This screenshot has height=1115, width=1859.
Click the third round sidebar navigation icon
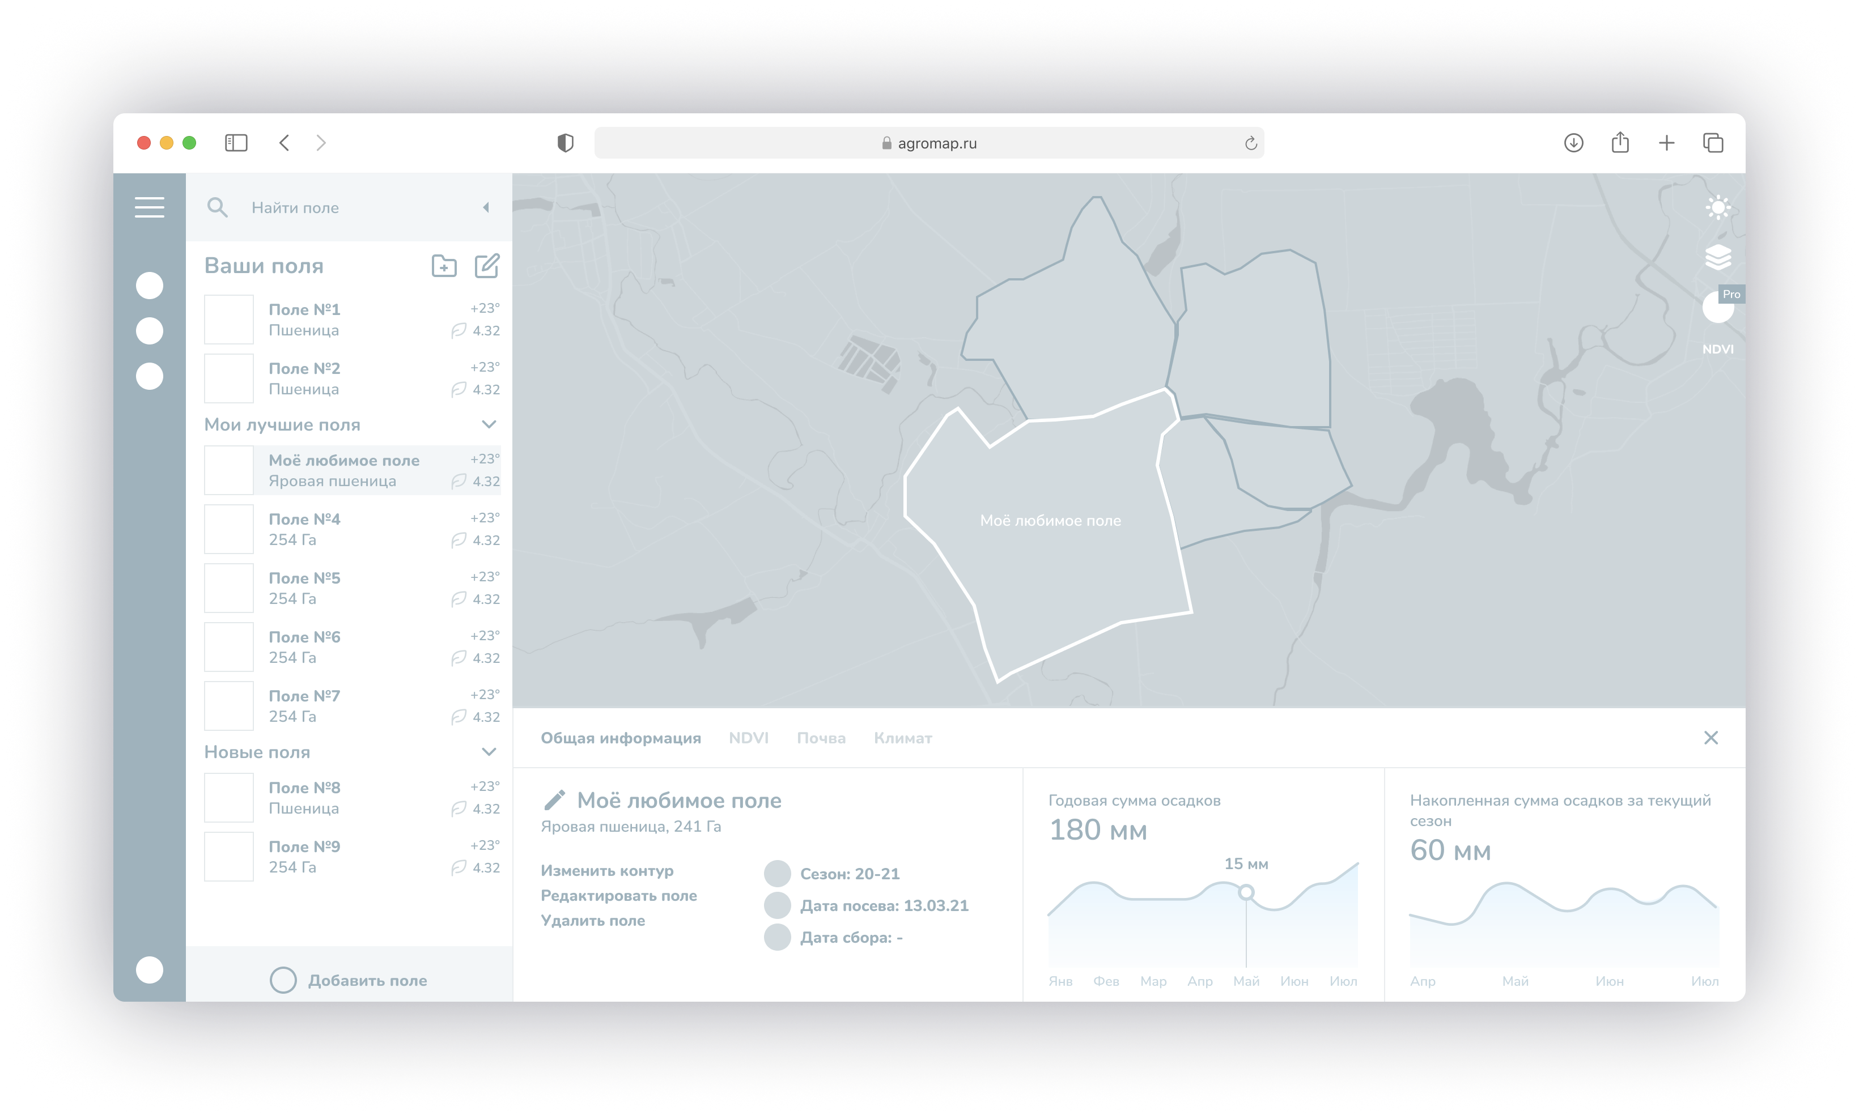click(150, 376)
